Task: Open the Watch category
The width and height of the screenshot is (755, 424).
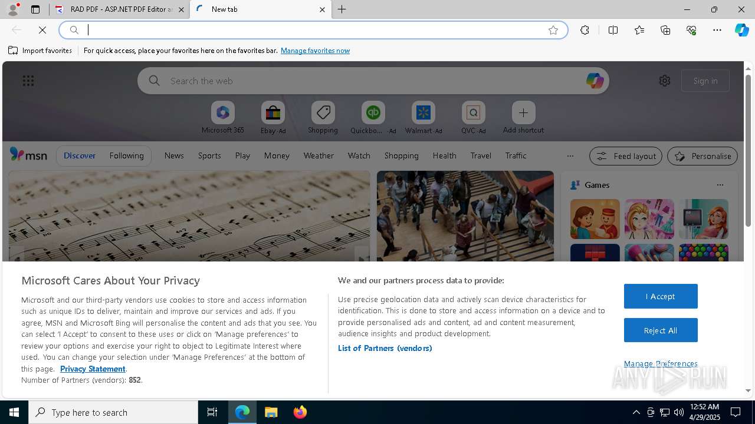Action: [x=359, y=155]
